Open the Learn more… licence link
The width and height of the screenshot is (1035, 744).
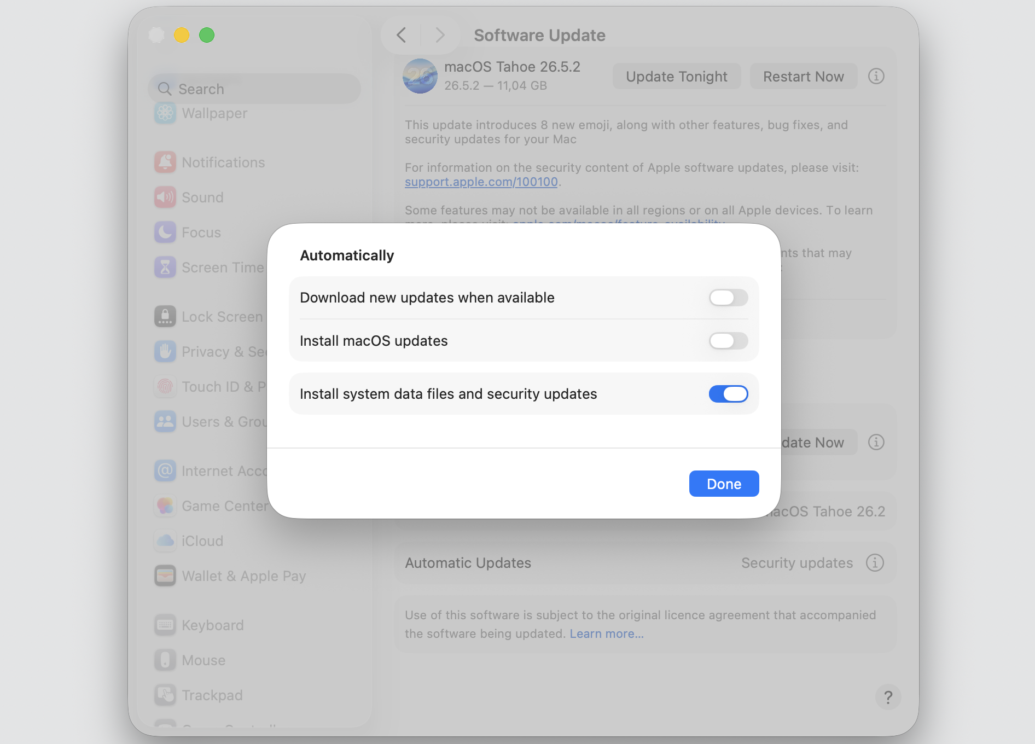(x=607, y=633)
